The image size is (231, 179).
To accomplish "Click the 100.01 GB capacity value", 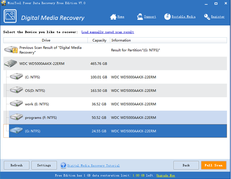I will point(99,77).
